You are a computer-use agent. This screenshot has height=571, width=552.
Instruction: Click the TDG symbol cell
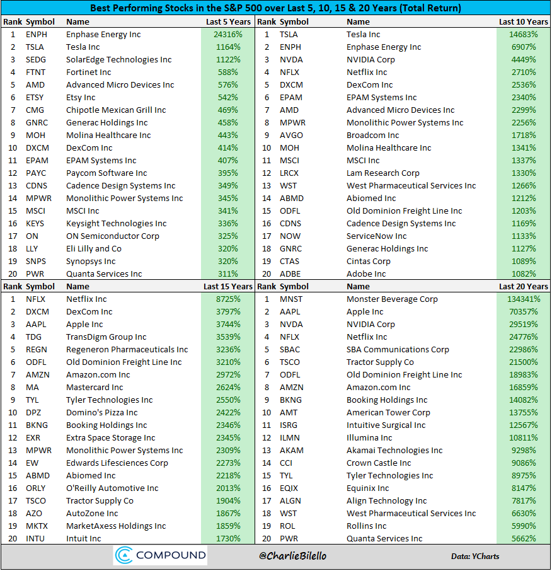33,337
